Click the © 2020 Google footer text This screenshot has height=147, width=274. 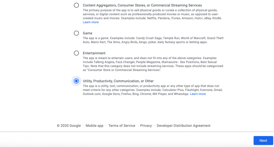point(69,126)
